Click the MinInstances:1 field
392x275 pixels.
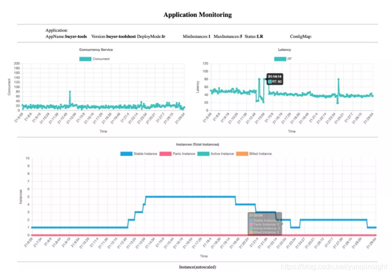point(196,36)
